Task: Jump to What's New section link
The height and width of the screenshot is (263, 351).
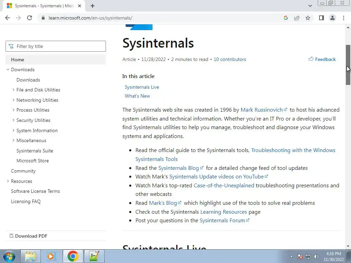Action: tap(137, 96)
